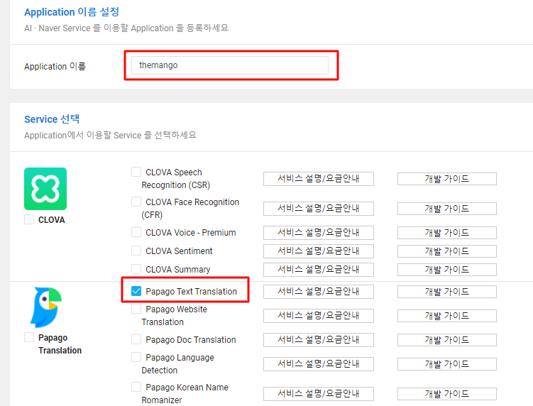Tick the CLOVA Voice - Premium checkbox

coord(136,232)
